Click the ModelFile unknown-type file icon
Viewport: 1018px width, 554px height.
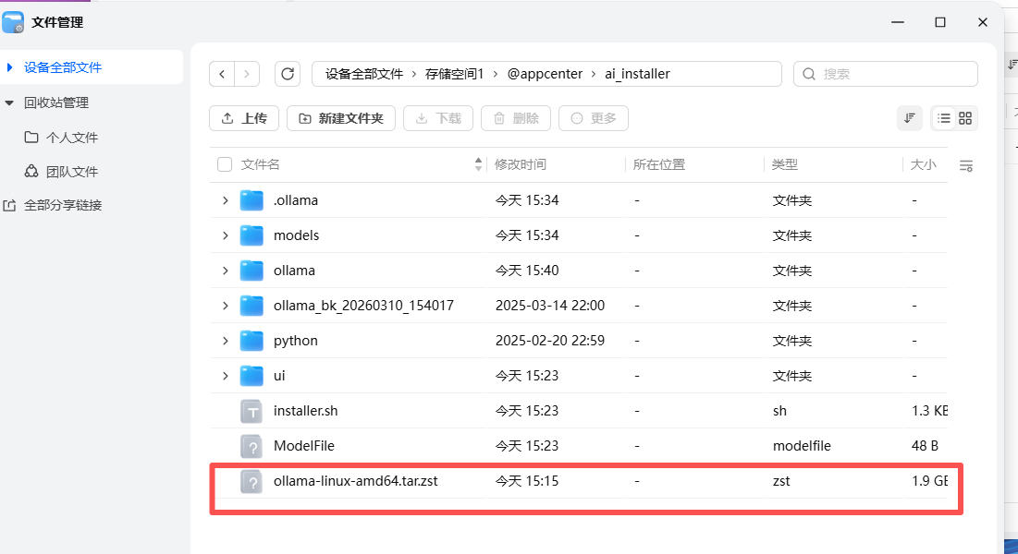[251, 446]
